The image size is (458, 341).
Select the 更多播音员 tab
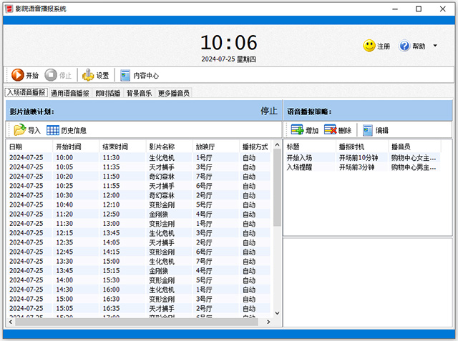pos(174,93)
